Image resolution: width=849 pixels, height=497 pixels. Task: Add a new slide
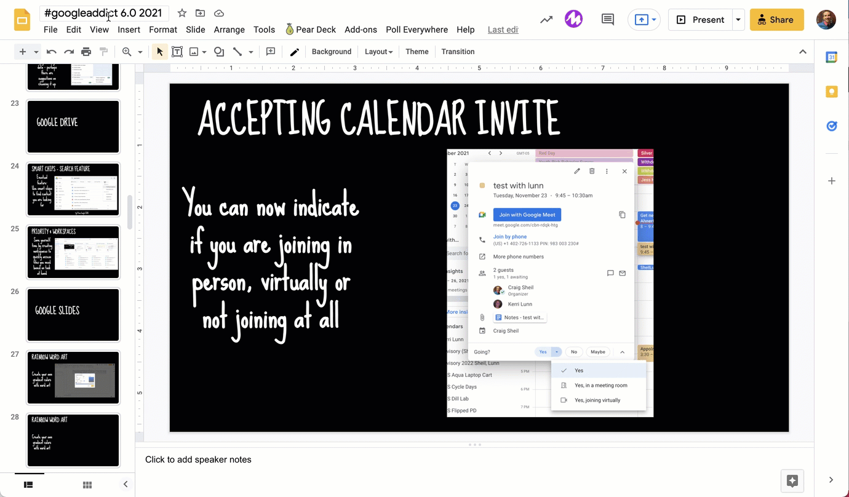pos(23,52)
